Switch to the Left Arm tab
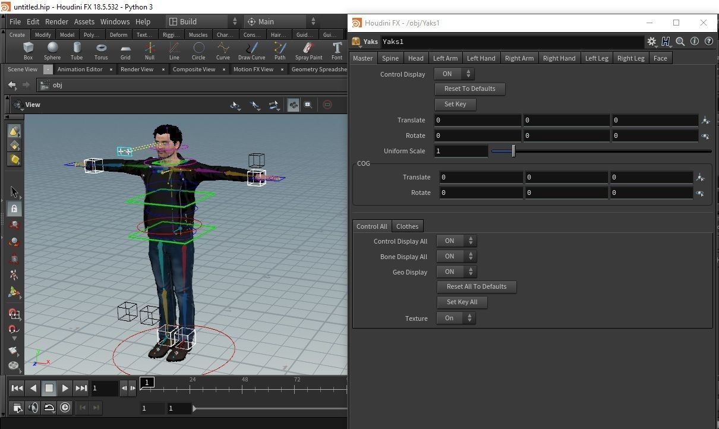 coord(445,58)
